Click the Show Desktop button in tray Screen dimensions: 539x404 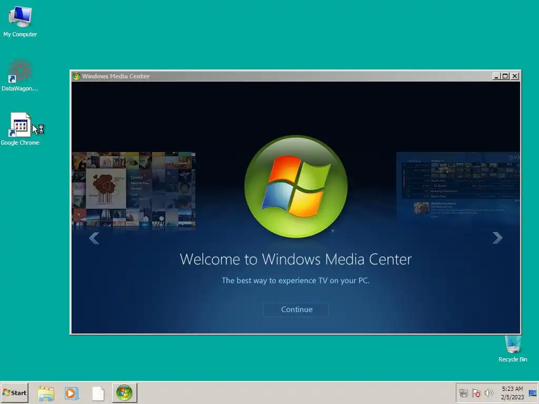[x=533, y=393]
